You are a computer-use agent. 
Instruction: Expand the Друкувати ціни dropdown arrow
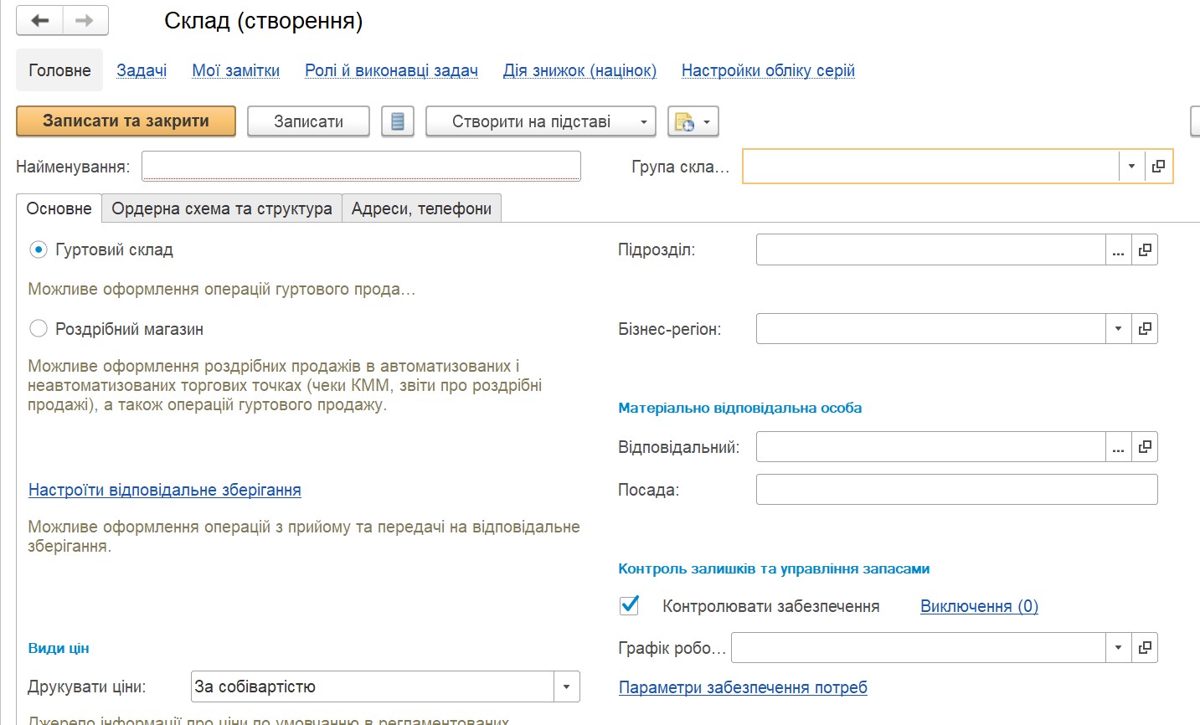[x=566, y=686]
